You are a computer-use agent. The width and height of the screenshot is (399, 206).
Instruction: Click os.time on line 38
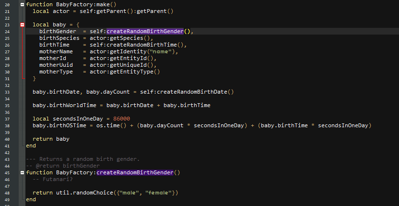click(108, 125)
